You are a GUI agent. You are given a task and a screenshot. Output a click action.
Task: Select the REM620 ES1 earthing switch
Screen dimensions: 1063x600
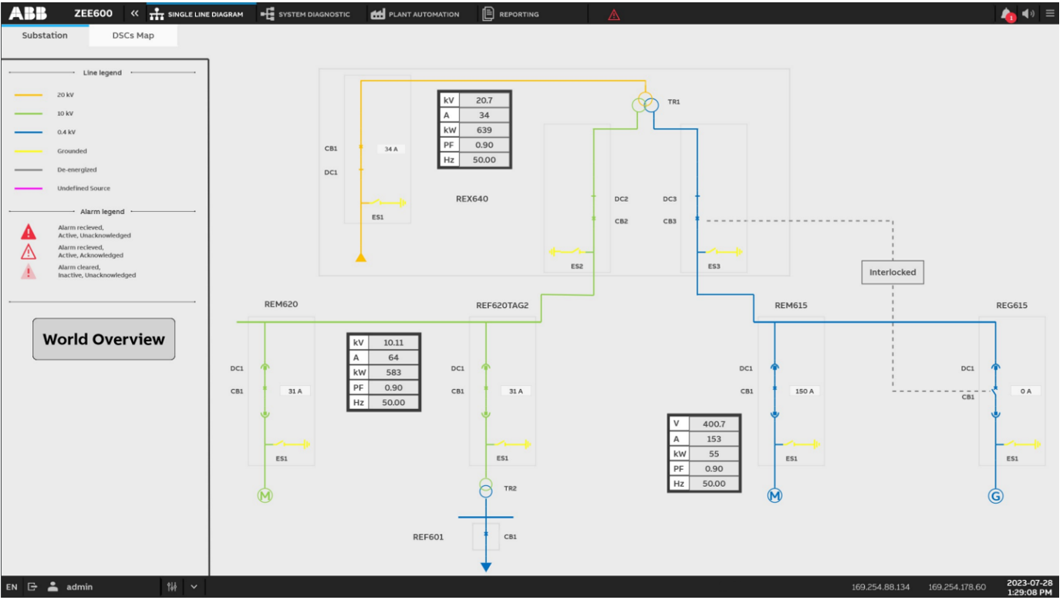click(287, 444)
